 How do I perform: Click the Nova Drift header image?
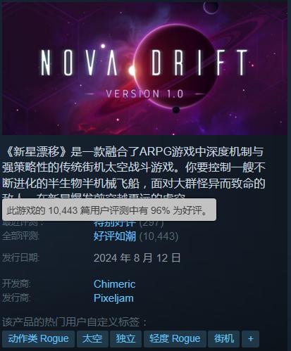145,68
